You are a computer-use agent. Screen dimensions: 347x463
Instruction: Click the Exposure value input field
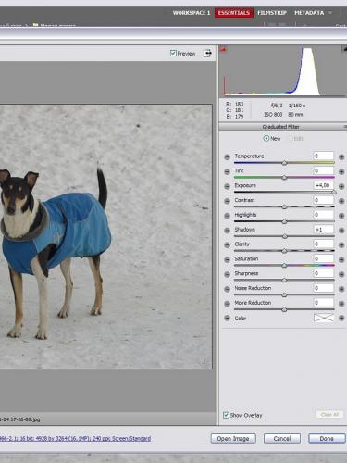coord(324,185)
